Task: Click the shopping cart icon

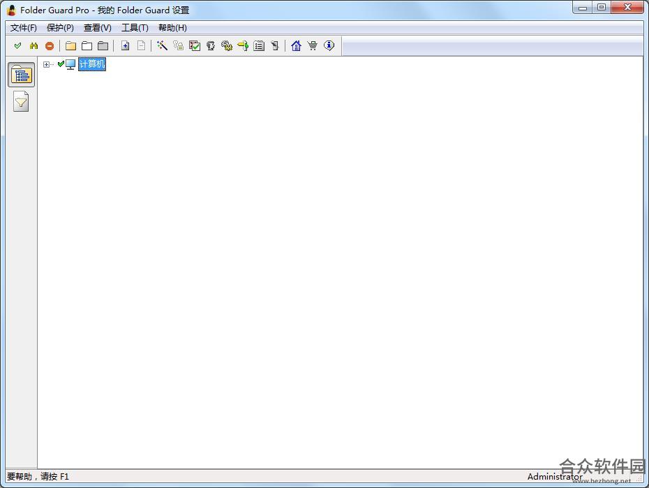Action: tap(313, 45)
